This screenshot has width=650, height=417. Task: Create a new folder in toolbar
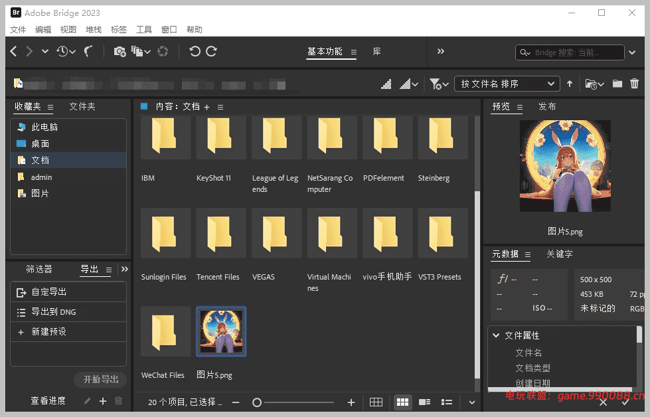tap(618, 83)
